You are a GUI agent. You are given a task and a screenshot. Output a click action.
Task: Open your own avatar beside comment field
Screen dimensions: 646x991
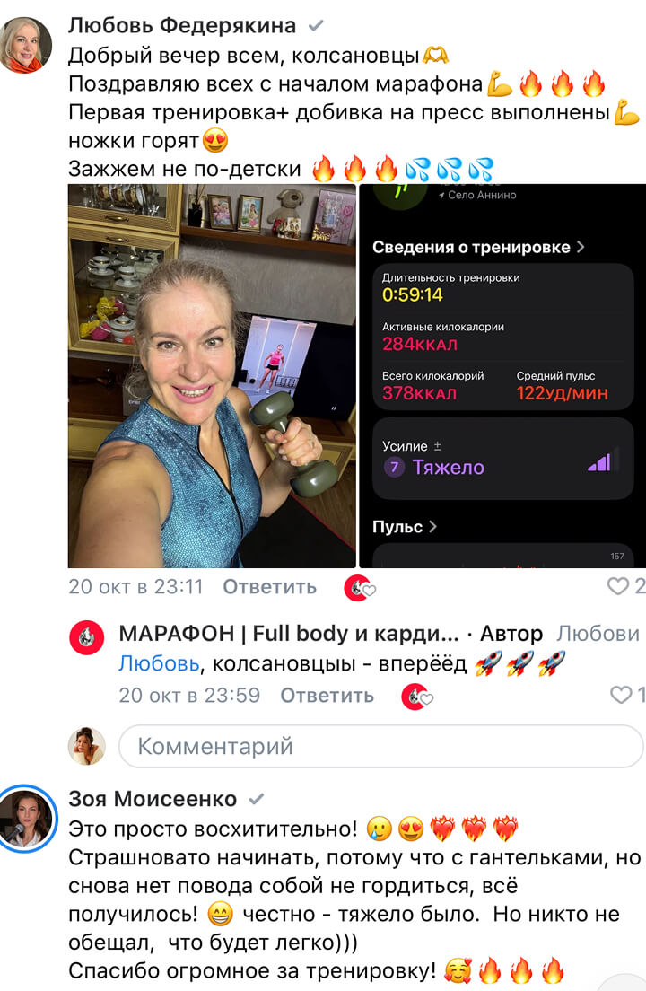(86, 746)
